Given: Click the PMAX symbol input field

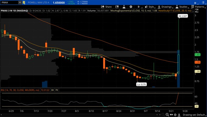Looking at the screenshot, I should (9, 2).
